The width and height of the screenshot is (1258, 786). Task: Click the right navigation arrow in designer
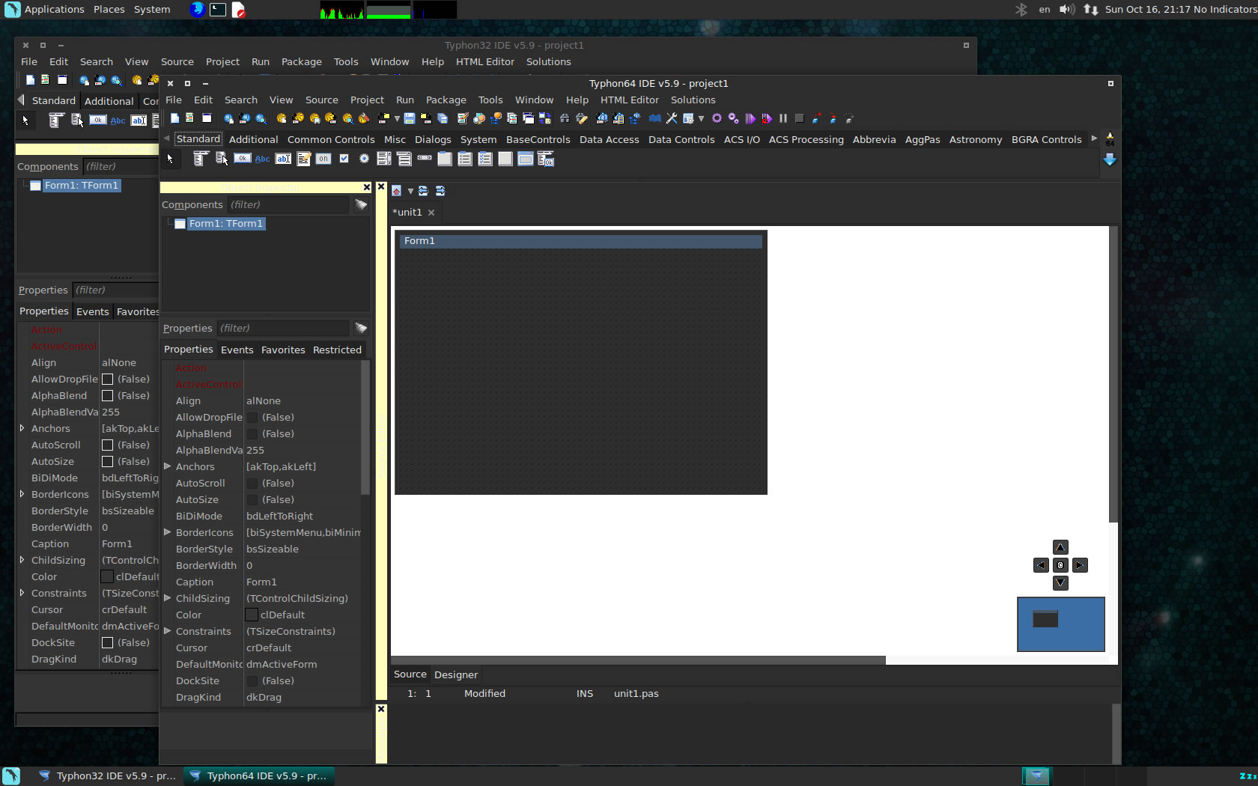tap(1080, 565)
